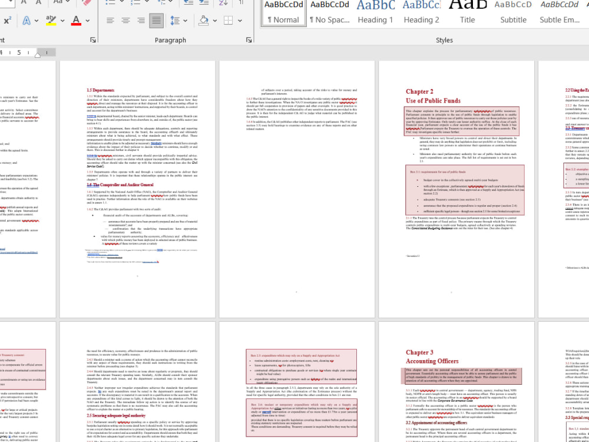Open Borders dropdown arrow
Viewport: 589px width, 442px height.
pos(240,21)
